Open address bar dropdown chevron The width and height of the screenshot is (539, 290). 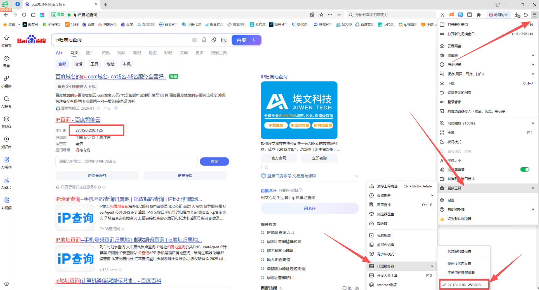pyautogui.click(x=339, y=15)
